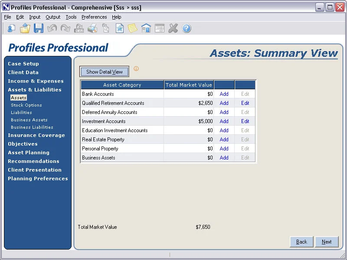Create a new client case toolbar icon
347x260 pixels.
coord(11,28)
